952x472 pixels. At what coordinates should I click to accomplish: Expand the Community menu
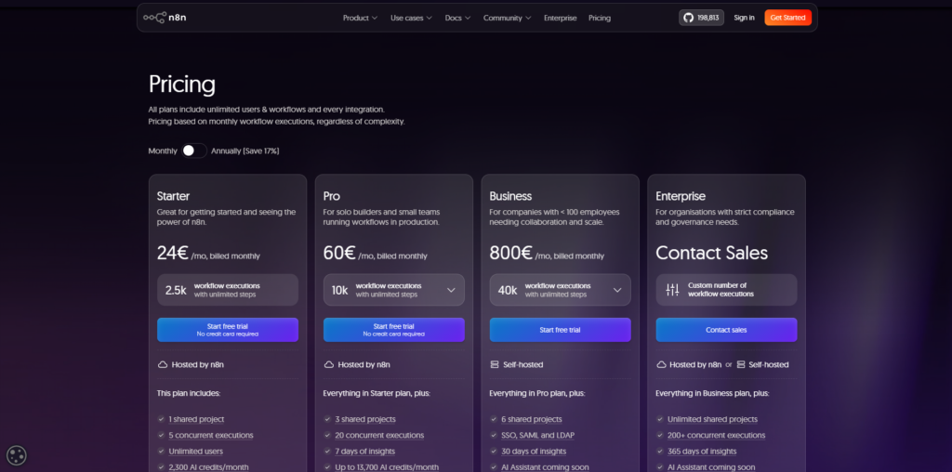507,19
